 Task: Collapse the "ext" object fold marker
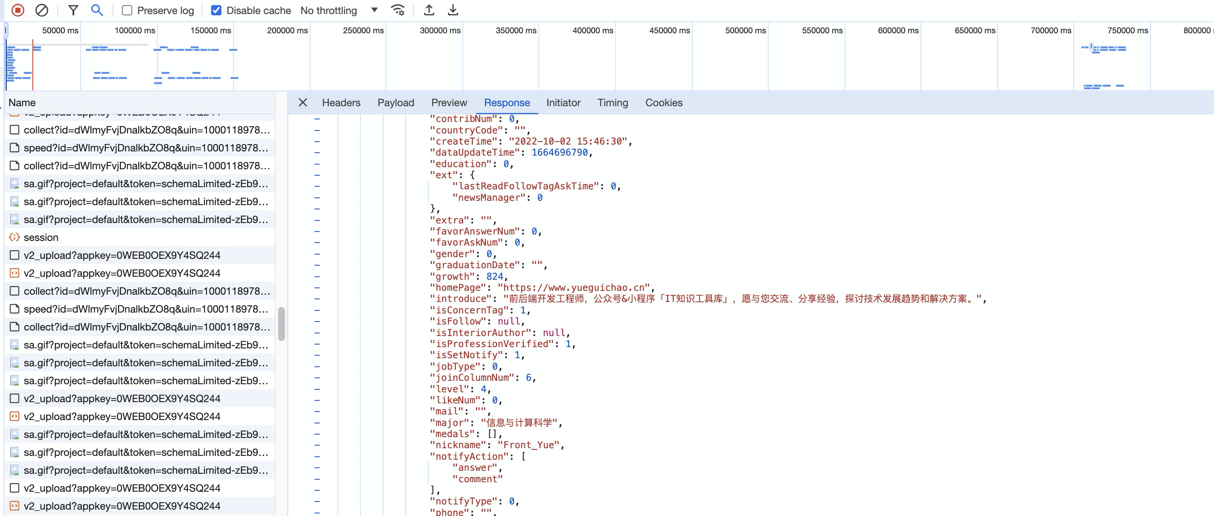317,175
